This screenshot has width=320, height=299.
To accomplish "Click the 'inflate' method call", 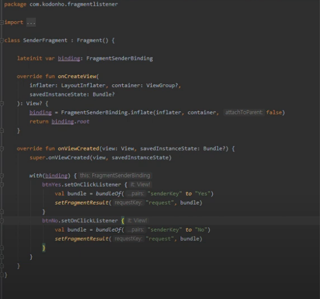I will [142, 112].
